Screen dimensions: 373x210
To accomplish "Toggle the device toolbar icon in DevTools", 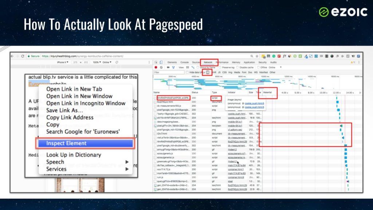I will [161, 62].
